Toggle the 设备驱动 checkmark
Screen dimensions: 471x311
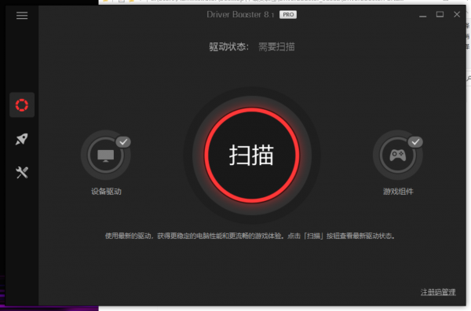[123, 142]
